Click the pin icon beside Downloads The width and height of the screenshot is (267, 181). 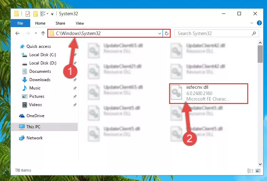[75, 80]
